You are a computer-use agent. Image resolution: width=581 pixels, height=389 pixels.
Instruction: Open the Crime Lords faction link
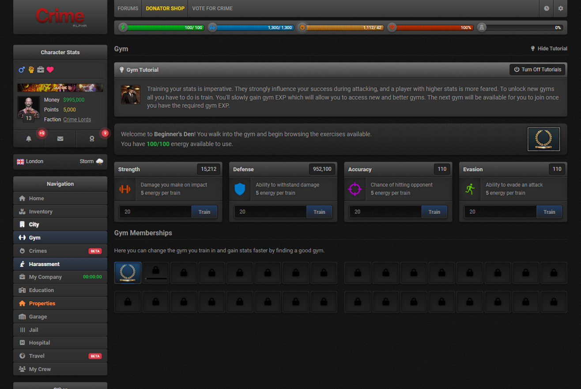coord(77,120)
